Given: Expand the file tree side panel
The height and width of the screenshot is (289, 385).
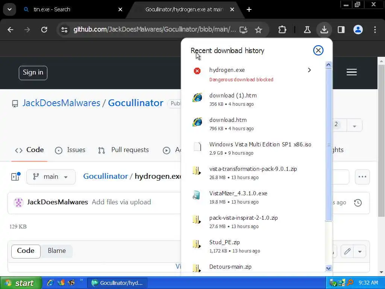Looking at the screenshot, I should pos(15,176).
